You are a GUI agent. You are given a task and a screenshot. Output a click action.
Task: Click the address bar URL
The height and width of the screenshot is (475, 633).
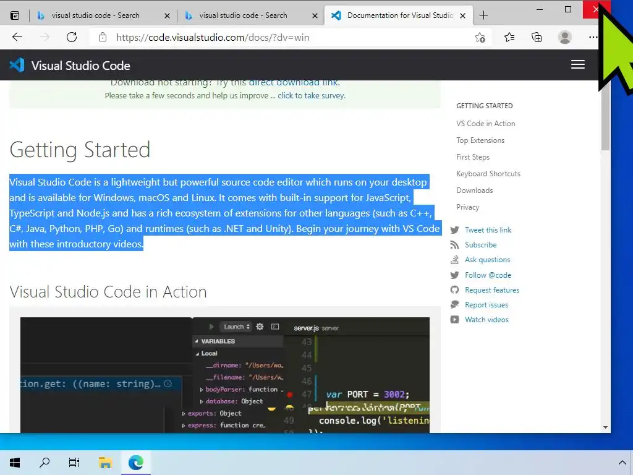[213, 38]
